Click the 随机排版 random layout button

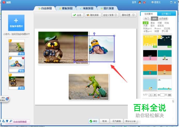tap(93, 15)
